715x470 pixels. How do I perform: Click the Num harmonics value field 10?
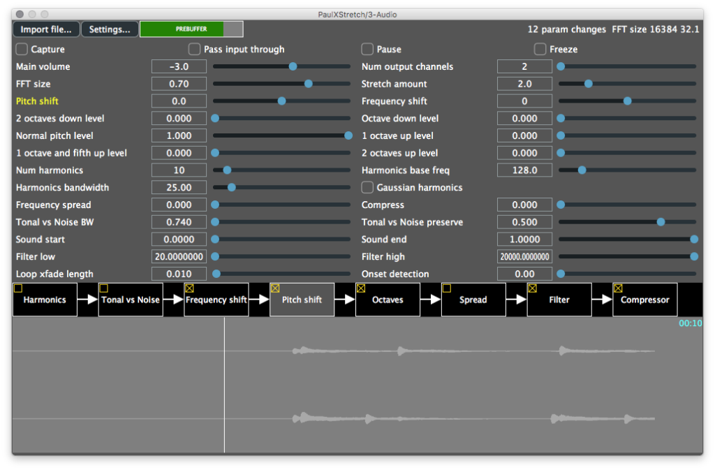(x=179, y=170)
